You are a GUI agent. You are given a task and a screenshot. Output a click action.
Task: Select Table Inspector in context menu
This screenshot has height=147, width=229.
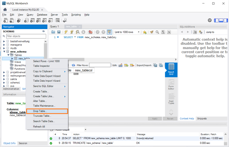pos(47,66)
